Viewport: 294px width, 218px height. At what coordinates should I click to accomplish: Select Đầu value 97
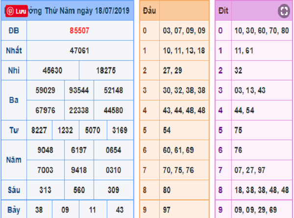(167, 210)
